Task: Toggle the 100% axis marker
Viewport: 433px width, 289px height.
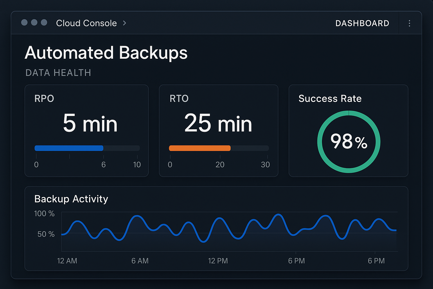Action: [x=44, y=214]
